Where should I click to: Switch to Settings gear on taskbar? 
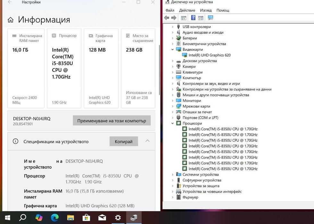tap(118, 218)
